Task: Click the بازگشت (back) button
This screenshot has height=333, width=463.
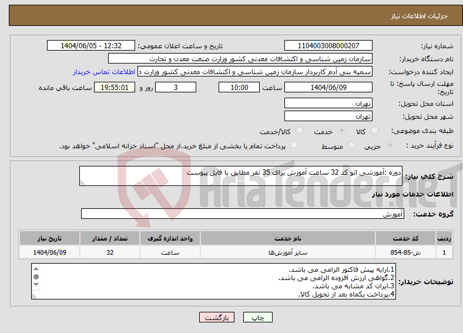Action: tap(217, 317)
